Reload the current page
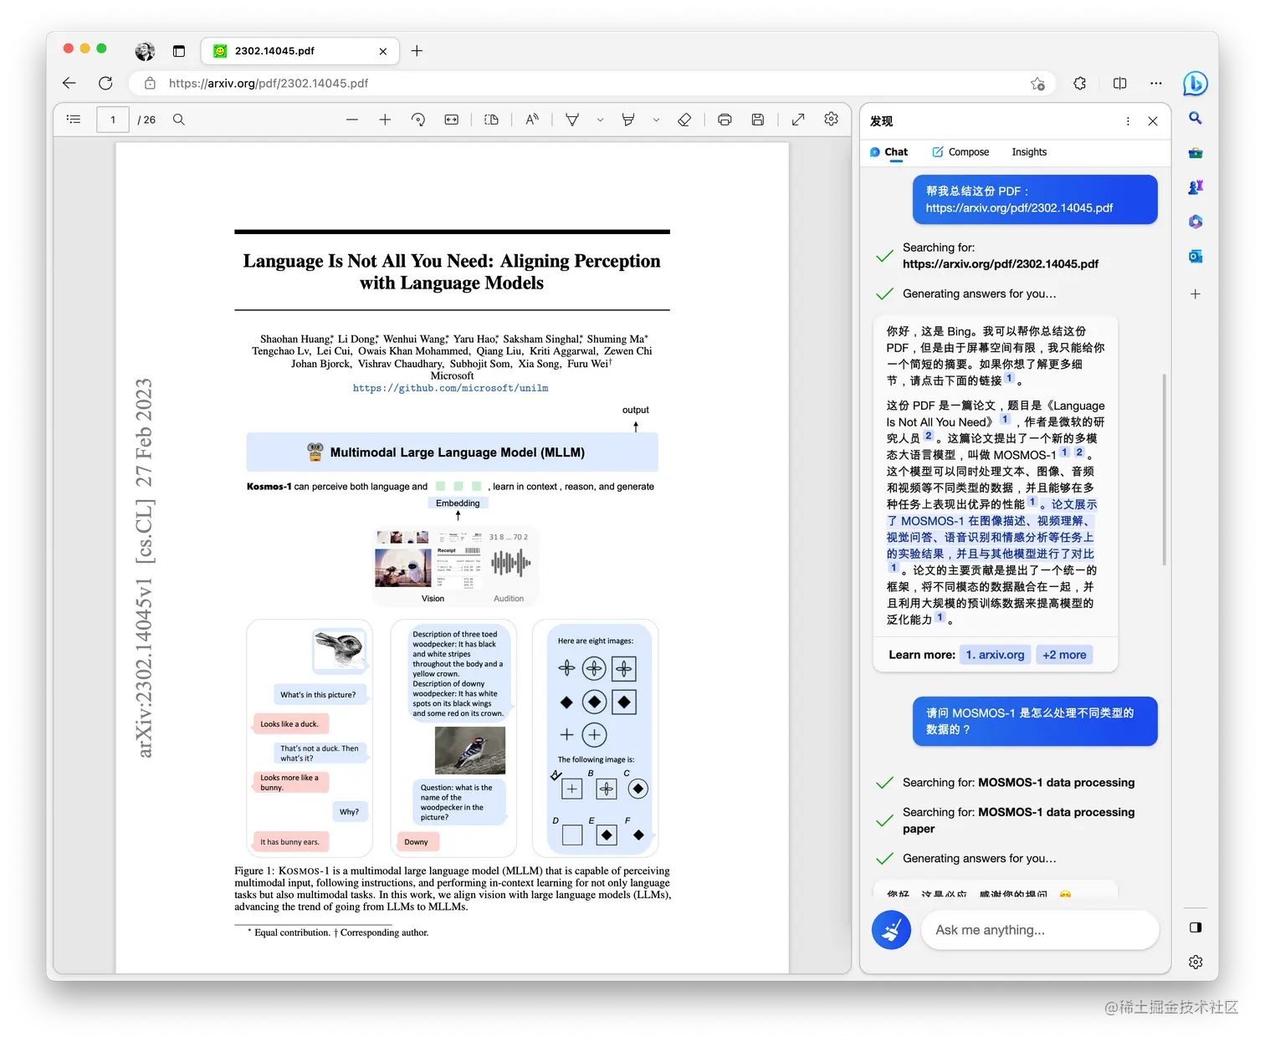Viewport: 1265px width, 1042px height. tap(105, 83)
